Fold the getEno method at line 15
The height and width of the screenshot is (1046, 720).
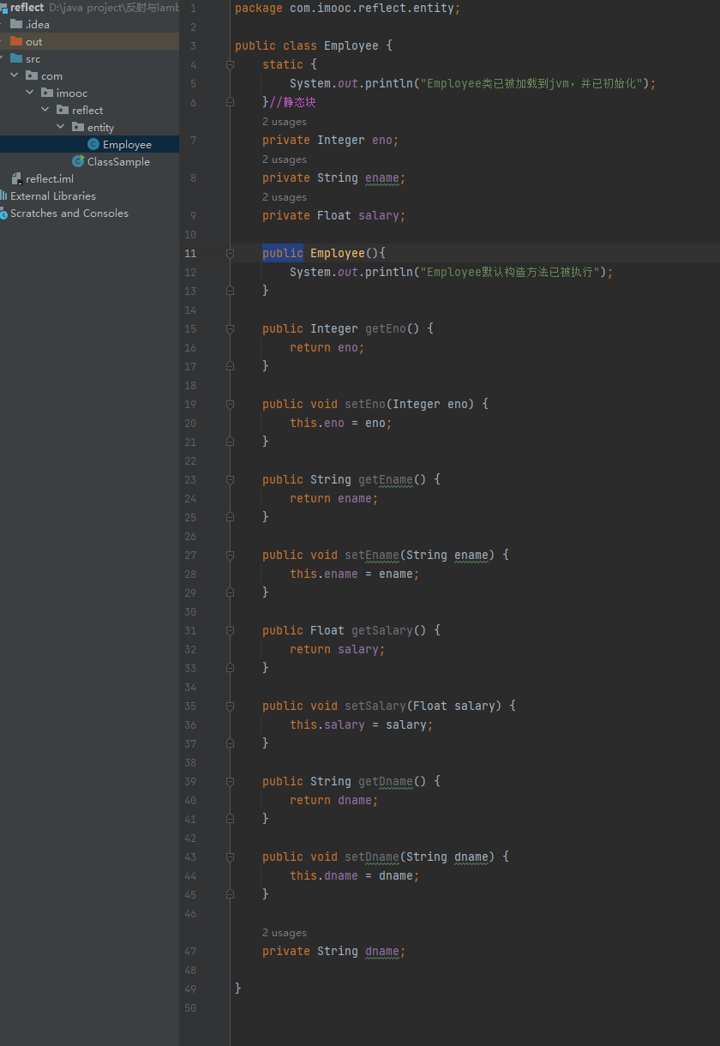[x=230, y=329]
